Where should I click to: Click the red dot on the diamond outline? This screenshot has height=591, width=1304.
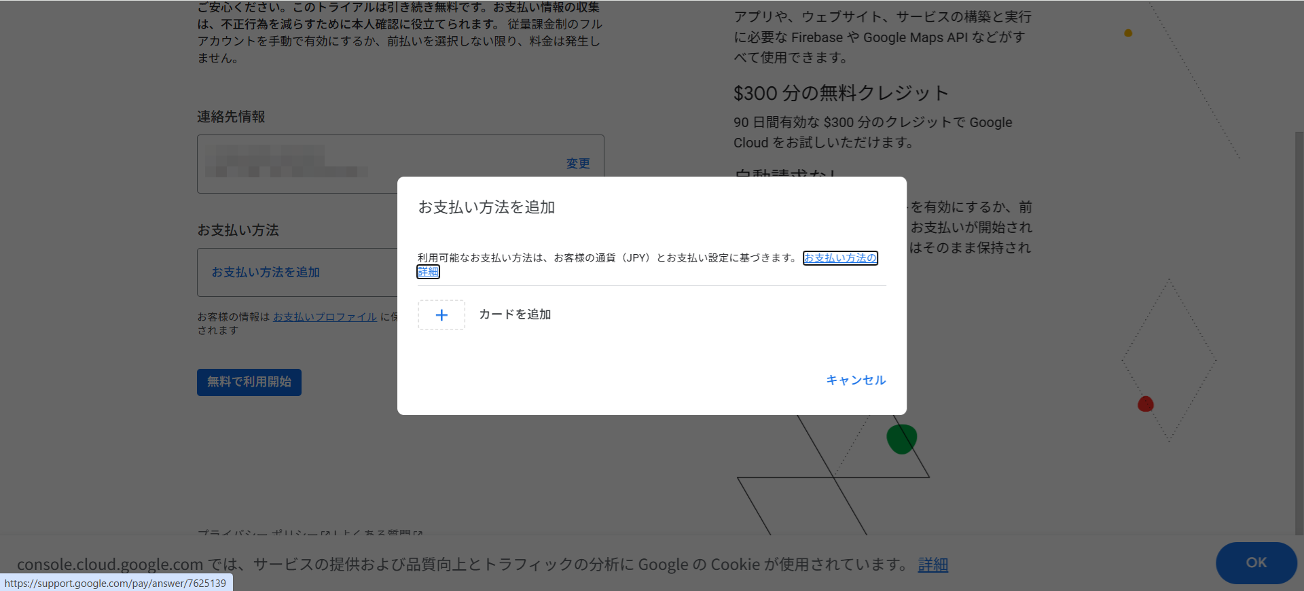1146,404
